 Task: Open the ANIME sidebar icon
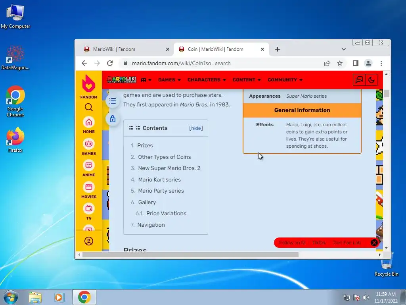(88, 168)
